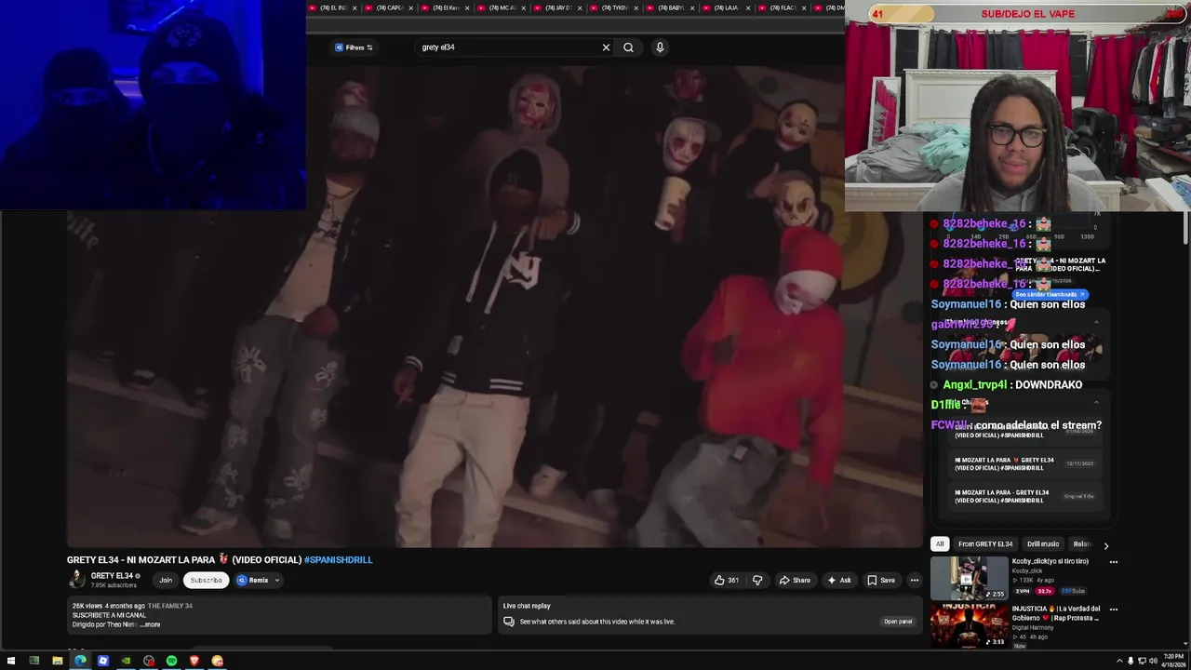Viewport: 1191px width, 670px height.
Task: Open Kooby_click video thumbnail
Action: pos(970,578)
